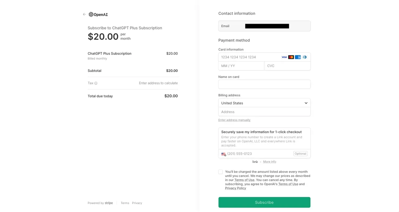Open the United States country dropdown
The image size is (399, 212).
coord(264,103)
